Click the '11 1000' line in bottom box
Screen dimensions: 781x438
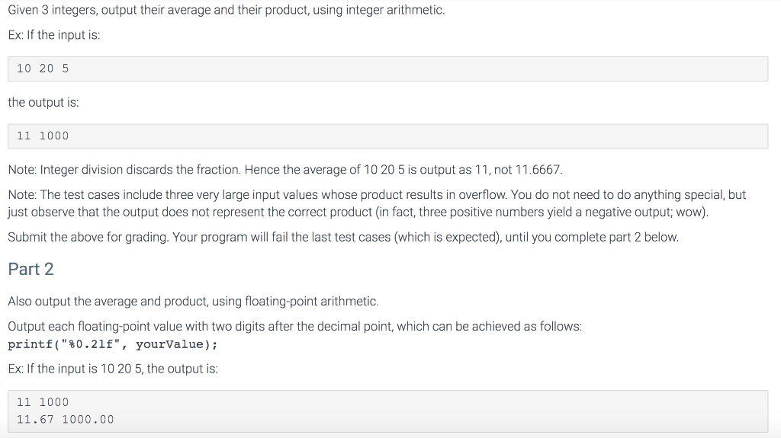43,402
